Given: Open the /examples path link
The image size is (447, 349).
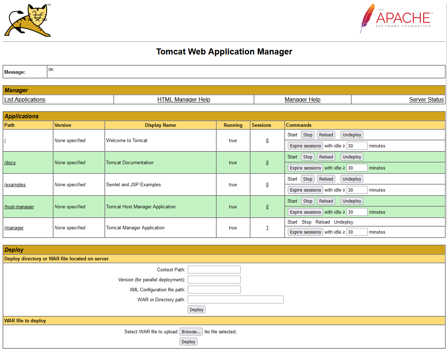Looking at the screenshot, I should tap(15, 185).
